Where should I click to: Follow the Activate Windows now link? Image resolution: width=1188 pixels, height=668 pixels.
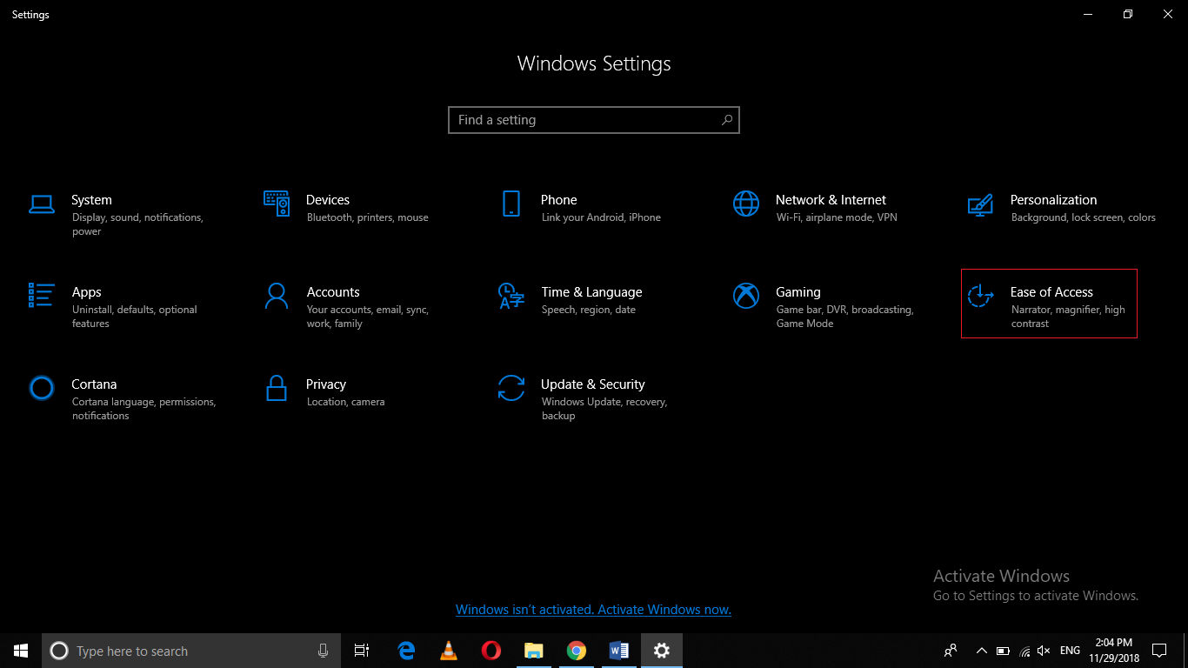pyautogui.click(x=593, y=610)
